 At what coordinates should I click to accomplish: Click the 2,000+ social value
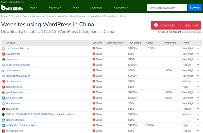pos(150,125)
